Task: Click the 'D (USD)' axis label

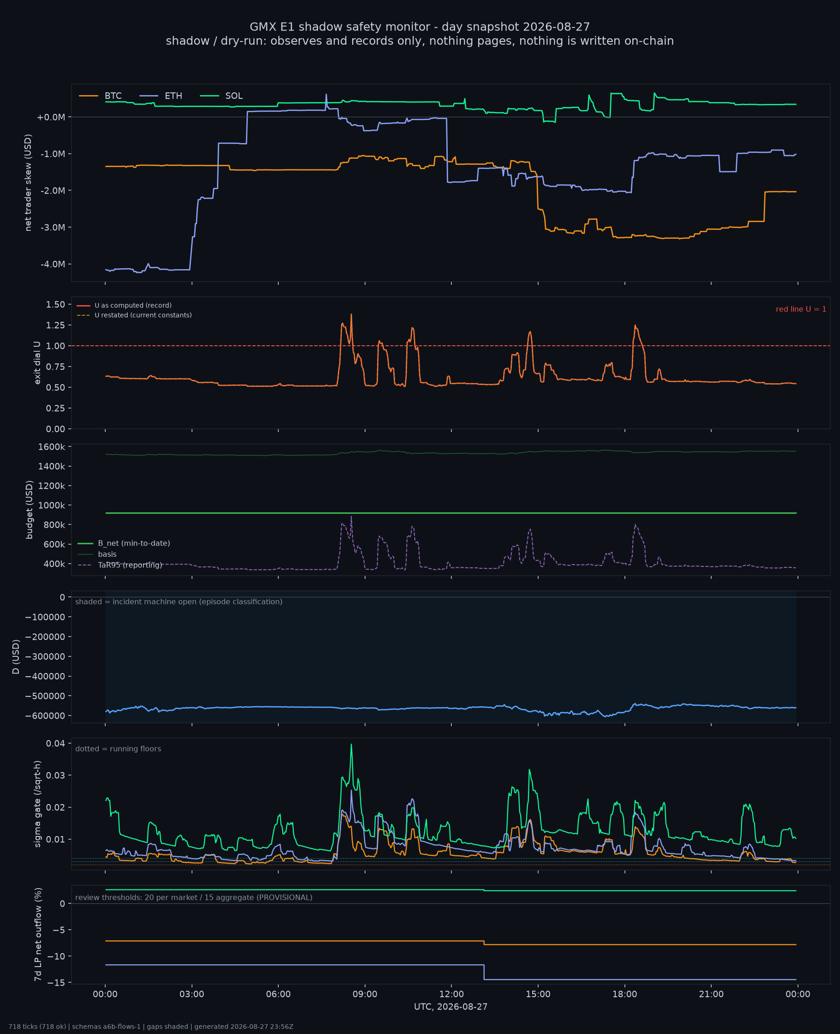Action: (16, 656)
